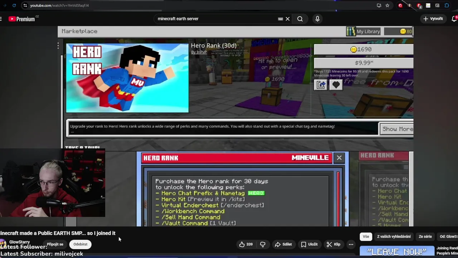The height and width of the screenshot is (258, 458).
Task: Open the Marketplace three-dot side menu
Action: click(x=58, y=46)
